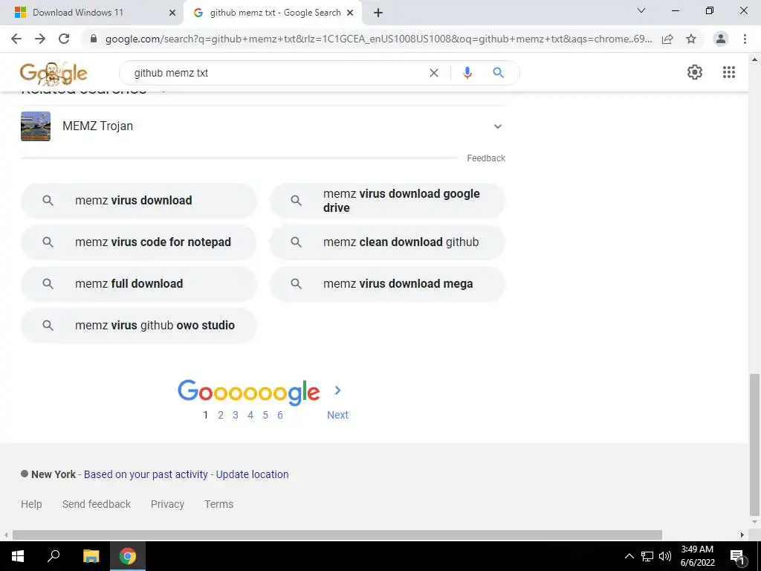The image size is (761, 571).
Task: Reload the page with the refresh icon
Action: (x=64, y=39)
